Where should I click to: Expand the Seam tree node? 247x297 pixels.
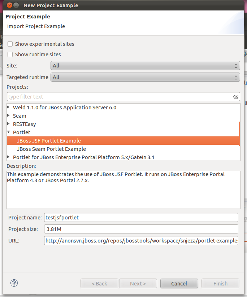point(8,115)
